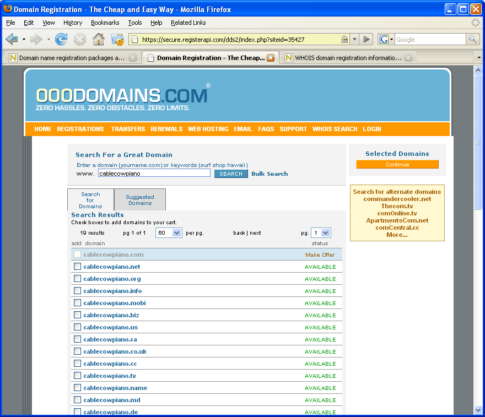Open the Bulk Search link
Screen dimensions: 485x417
tap(270, 174)
